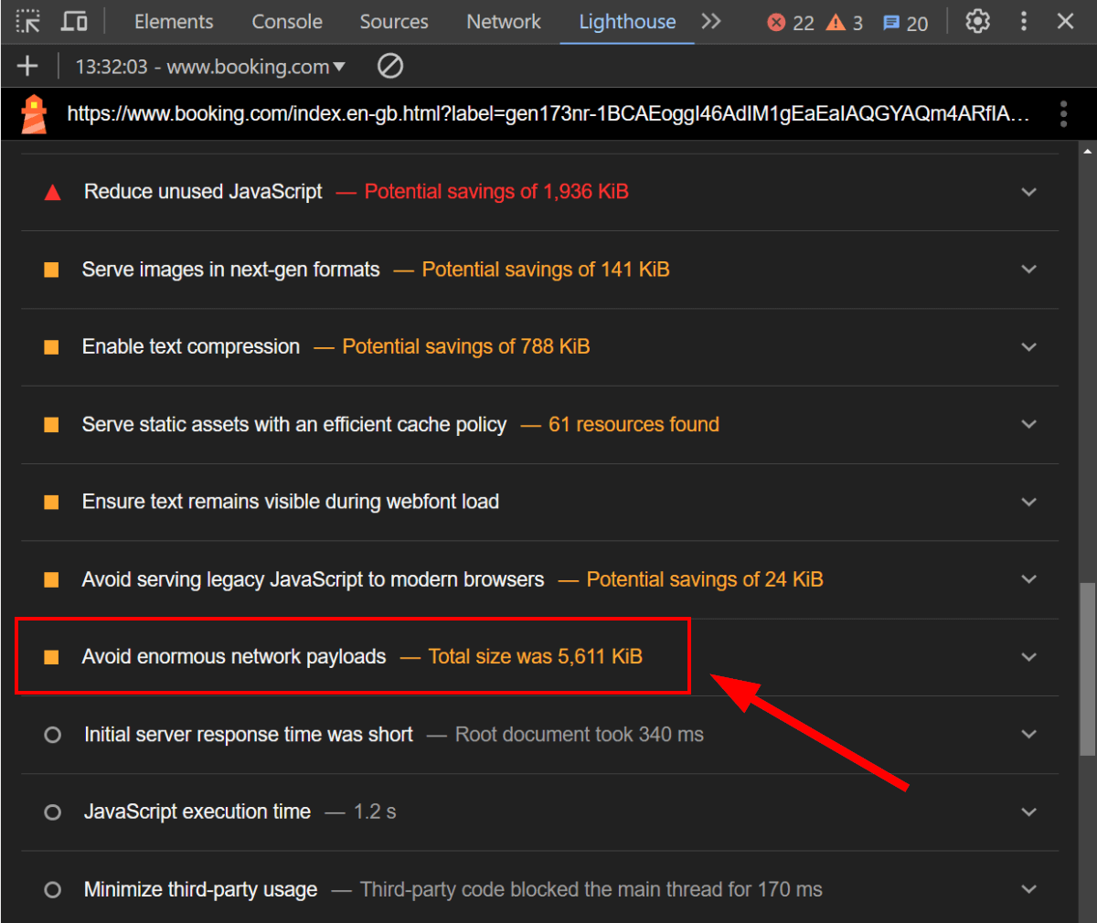The image size is (1097, 923).
Task: Click the orange square beside Avoid serving legacy JavaScript
Action: tap(51, 579)
